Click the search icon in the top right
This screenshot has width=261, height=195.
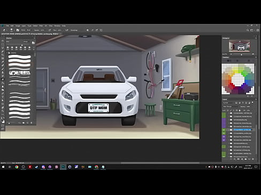[248, 30]
